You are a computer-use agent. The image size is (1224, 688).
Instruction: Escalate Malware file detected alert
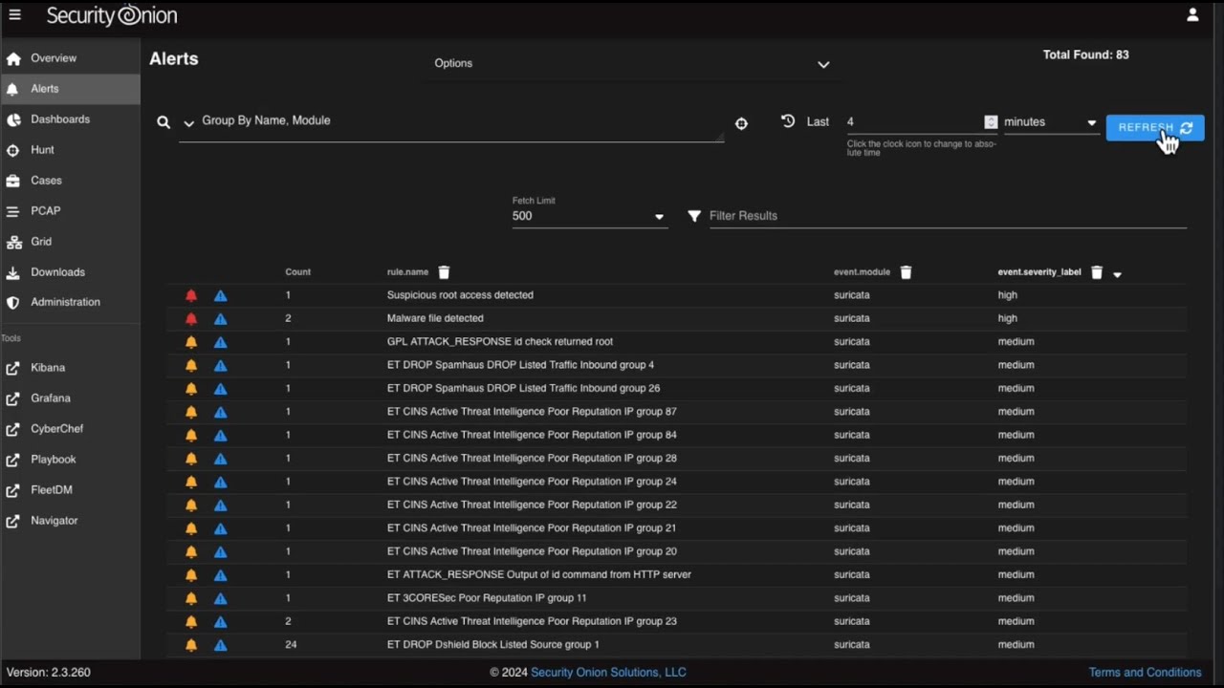(220, 318)
